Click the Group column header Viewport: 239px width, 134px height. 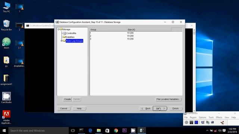pyautogui.click(x=109, y=30)
